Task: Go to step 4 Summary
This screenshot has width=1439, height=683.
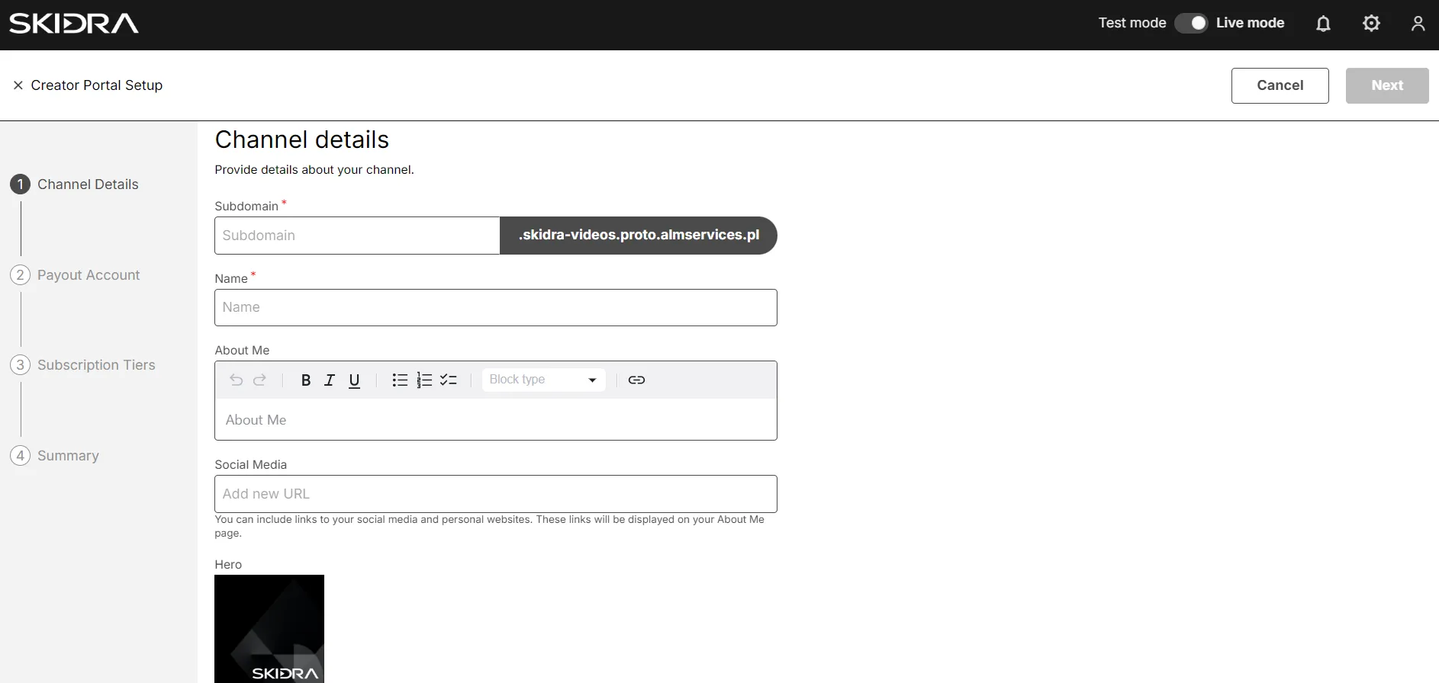Action: (54, 456)
